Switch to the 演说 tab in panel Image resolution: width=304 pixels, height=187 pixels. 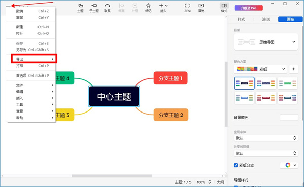coord(266,19)
